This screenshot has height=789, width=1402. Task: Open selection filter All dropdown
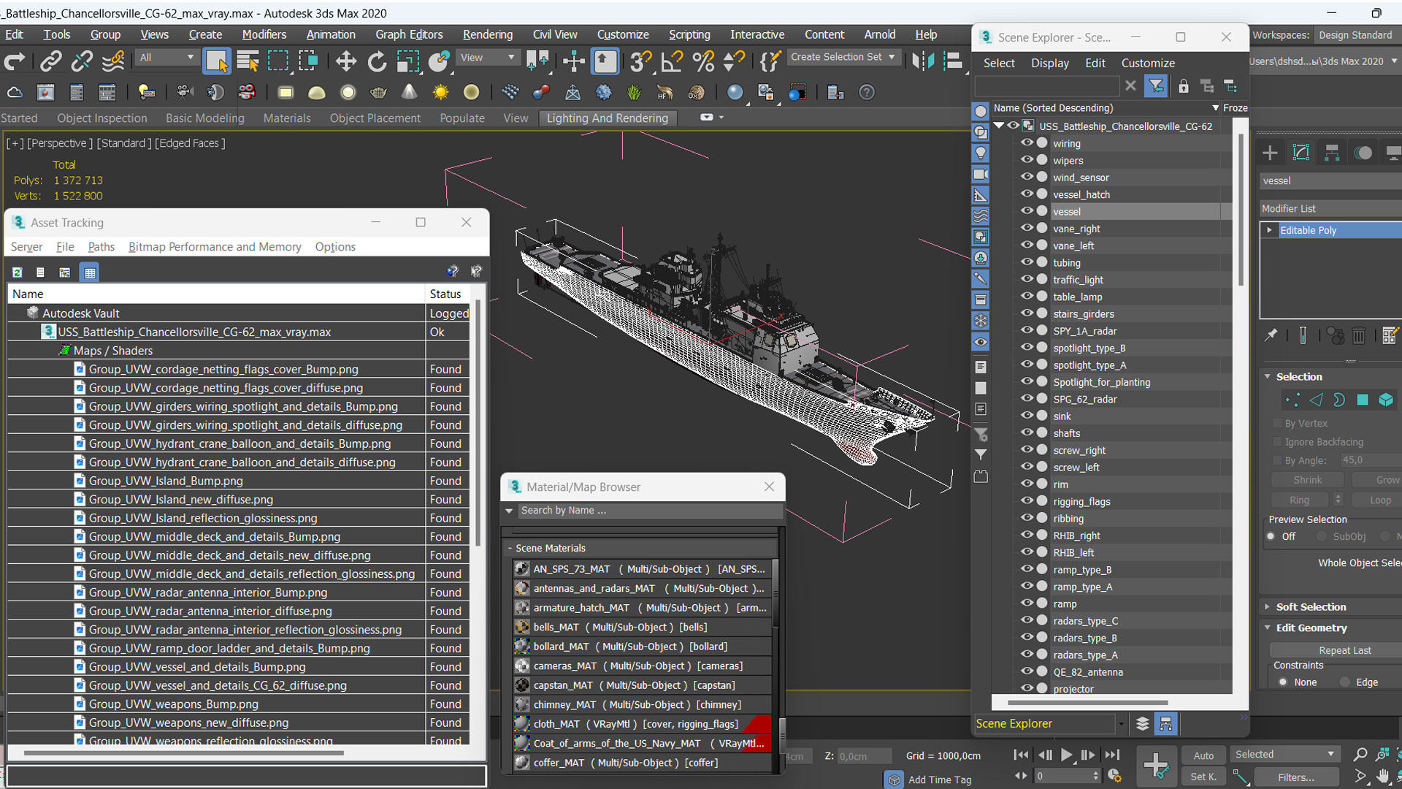point(166,57)
